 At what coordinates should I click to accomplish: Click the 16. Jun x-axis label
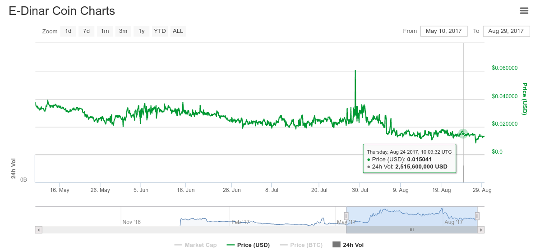tap(185, 190)
